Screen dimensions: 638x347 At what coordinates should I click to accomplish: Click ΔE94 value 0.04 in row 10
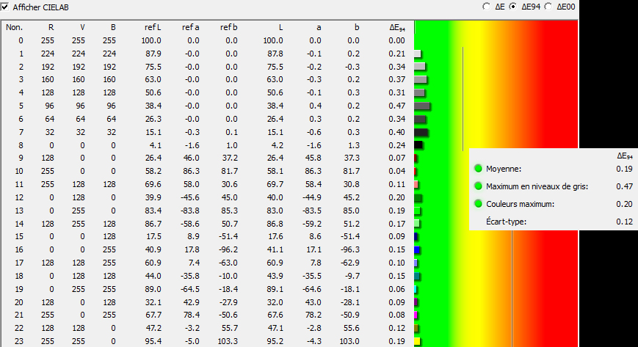396,171
